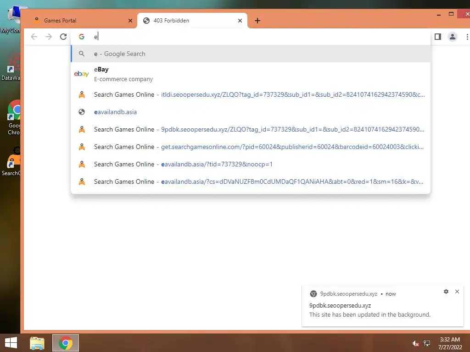Open the Chrome profile avatar menu
Viewport: 470px width, 352px height.
(452, 37)
